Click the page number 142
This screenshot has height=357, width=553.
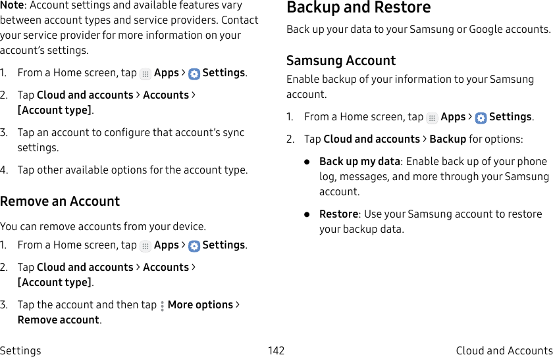(x=276, y=350)
